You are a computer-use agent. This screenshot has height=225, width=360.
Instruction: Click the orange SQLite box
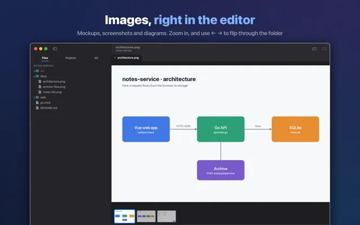pos(295,129)
